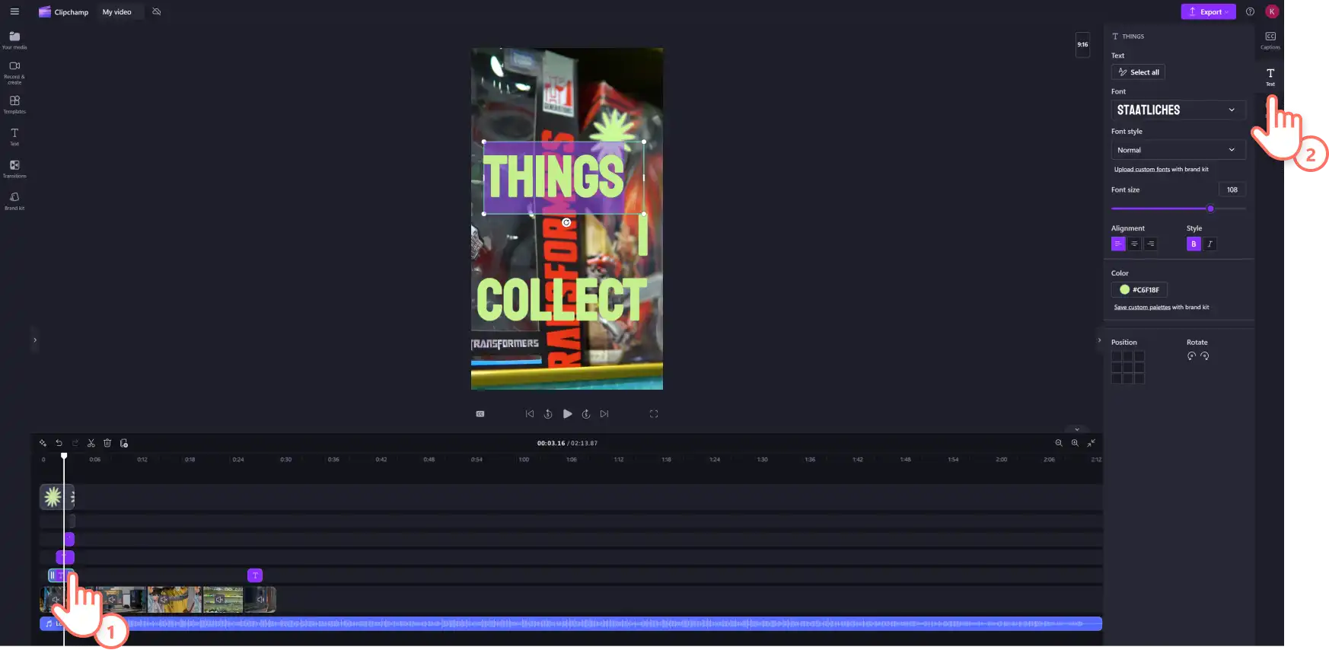
Task: Select left text alignment
Action: tap(1118, 244)
